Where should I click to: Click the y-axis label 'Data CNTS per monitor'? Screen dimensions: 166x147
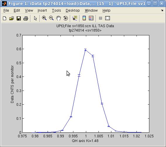click(12, 84)
